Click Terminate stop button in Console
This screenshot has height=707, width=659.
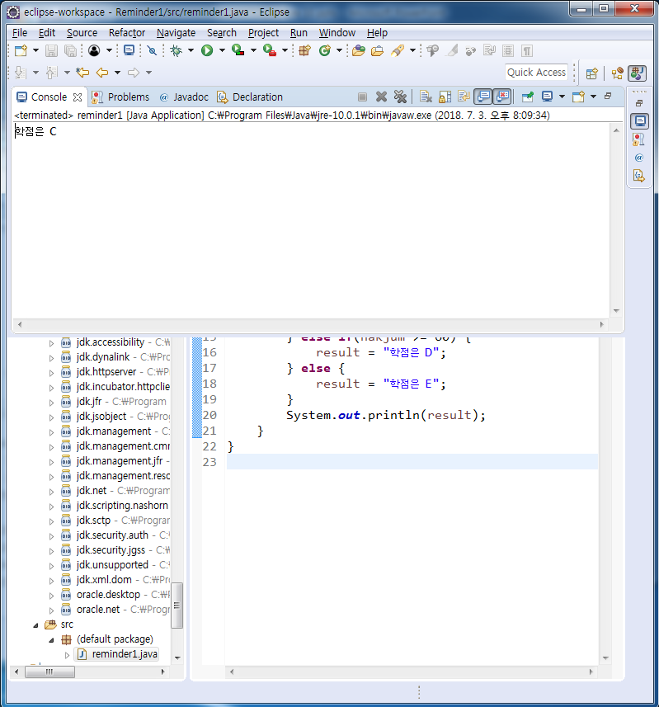coord(362,97)
